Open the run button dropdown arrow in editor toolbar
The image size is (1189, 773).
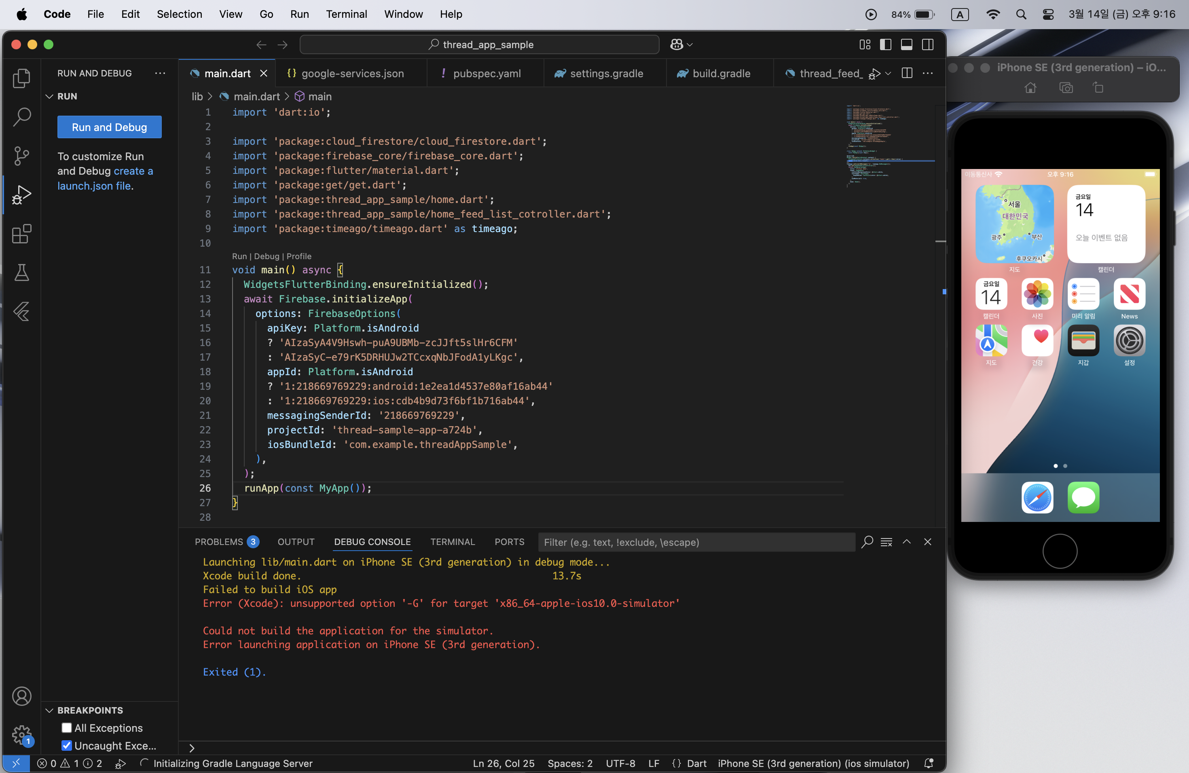click(x=888, y=74)
